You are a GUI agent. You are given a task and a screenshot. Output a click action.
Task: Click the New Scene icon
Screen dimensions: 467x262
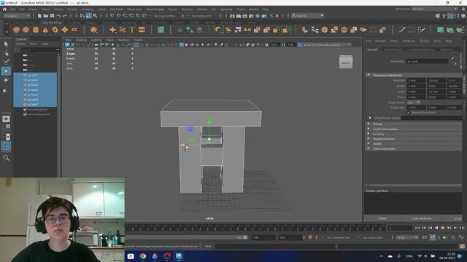click(39, 16)
